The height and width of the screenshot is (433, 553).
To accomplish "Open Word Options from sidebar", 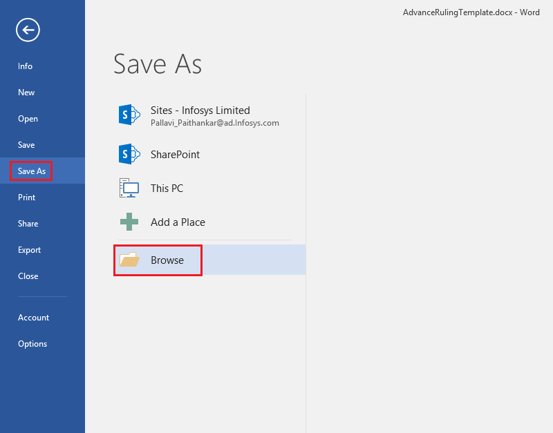I will (x=42, y=344).
